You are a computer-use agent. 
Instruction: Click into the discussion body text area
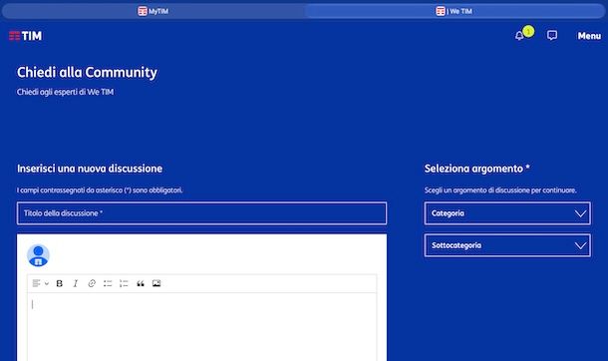(x=201, y=327)
